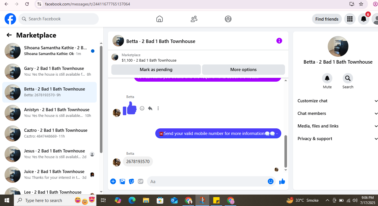378x206 pixels.
Task: React to Betta's thumbs-up message
Action: click(x=142, y=108)
